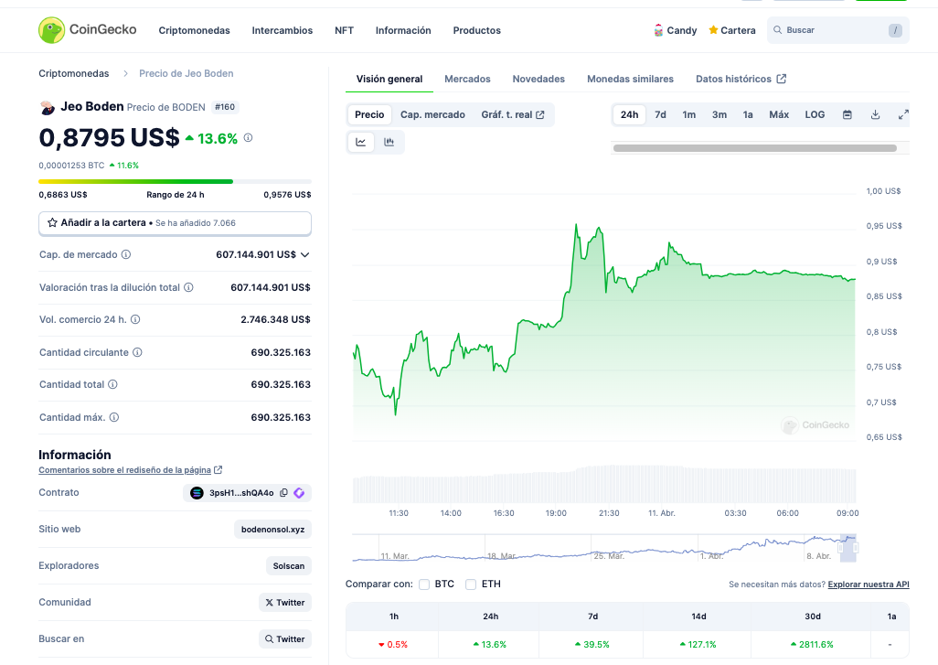Open bodenonsol.xyz website link

(272, 529)
